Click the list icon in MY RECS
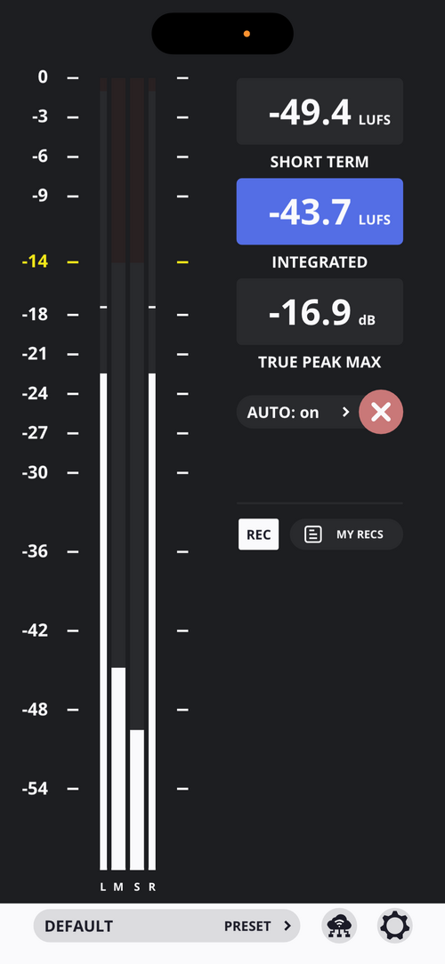Image resolution: width=445 pixels, height=964 pixels. pos(313,534)
